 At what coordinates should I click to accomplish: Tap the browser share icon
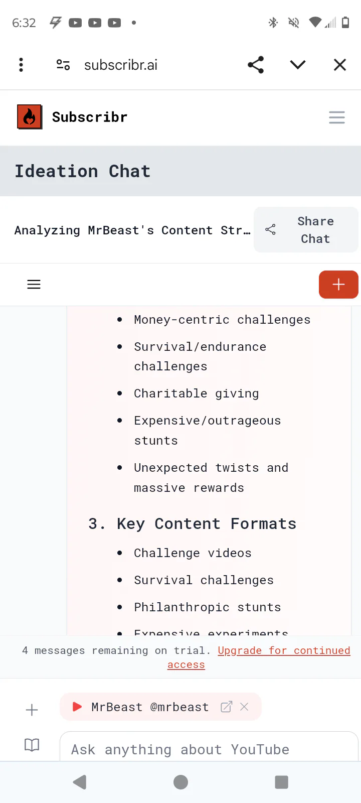coord(256,65)
